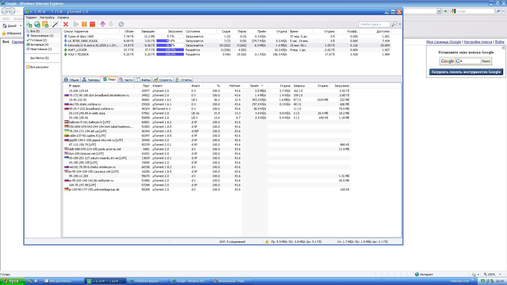This screenshot has width=507, height=285.
Task: Click the Add Torrent toolbar icon
Action: (x=29, y=24)
